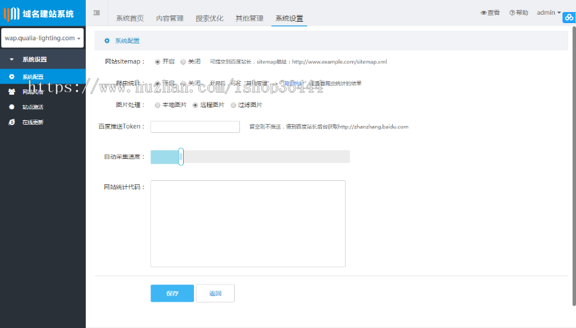
Task: Click the 系统配置 panel header text
Action: (x=127, y=41)
